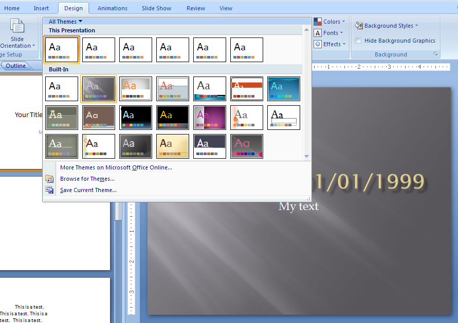Image resolution: width=458 pixels, height=323 pixels.
Task: Select last theme in This Presentation row
Action: (x=247, y=50)
